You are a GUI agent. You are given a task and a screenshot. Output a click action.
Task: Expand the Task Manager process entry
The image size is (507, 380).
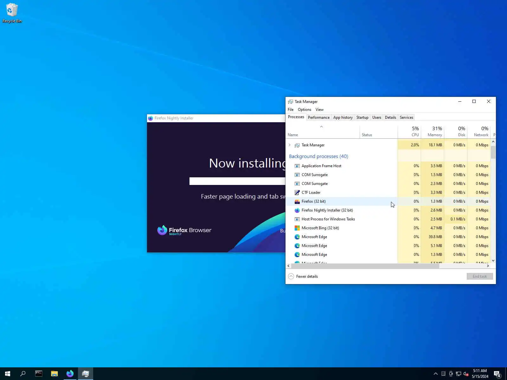tap(289, 145)
